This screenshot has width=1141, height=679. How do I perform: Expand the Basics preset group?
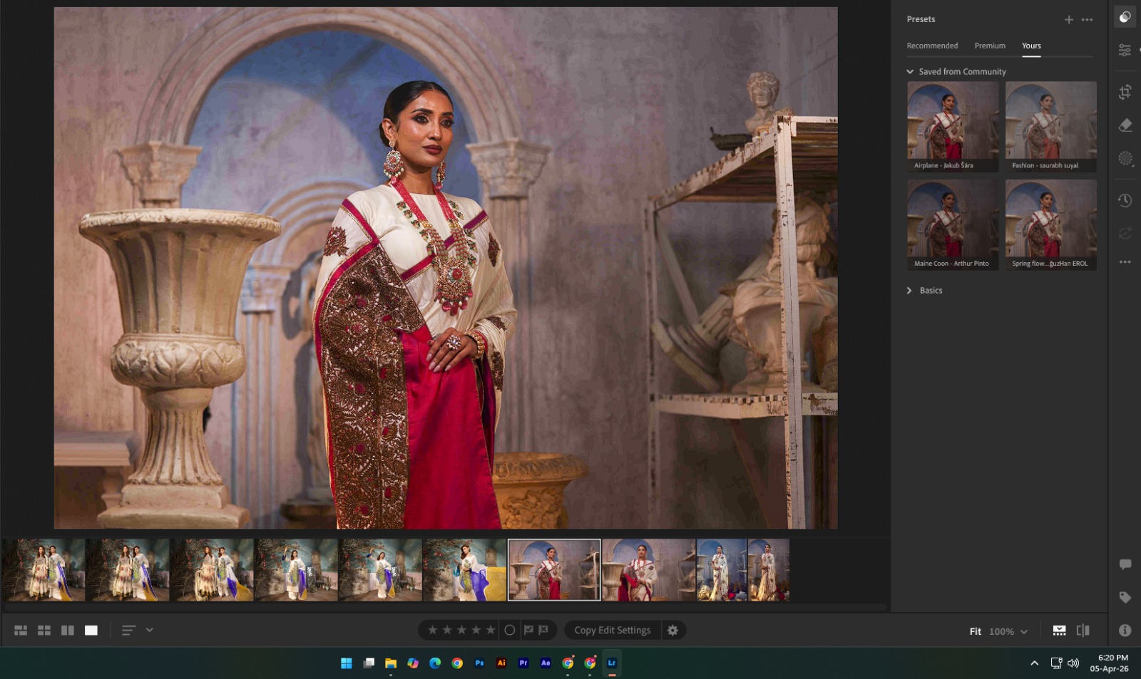click(909, 291)
